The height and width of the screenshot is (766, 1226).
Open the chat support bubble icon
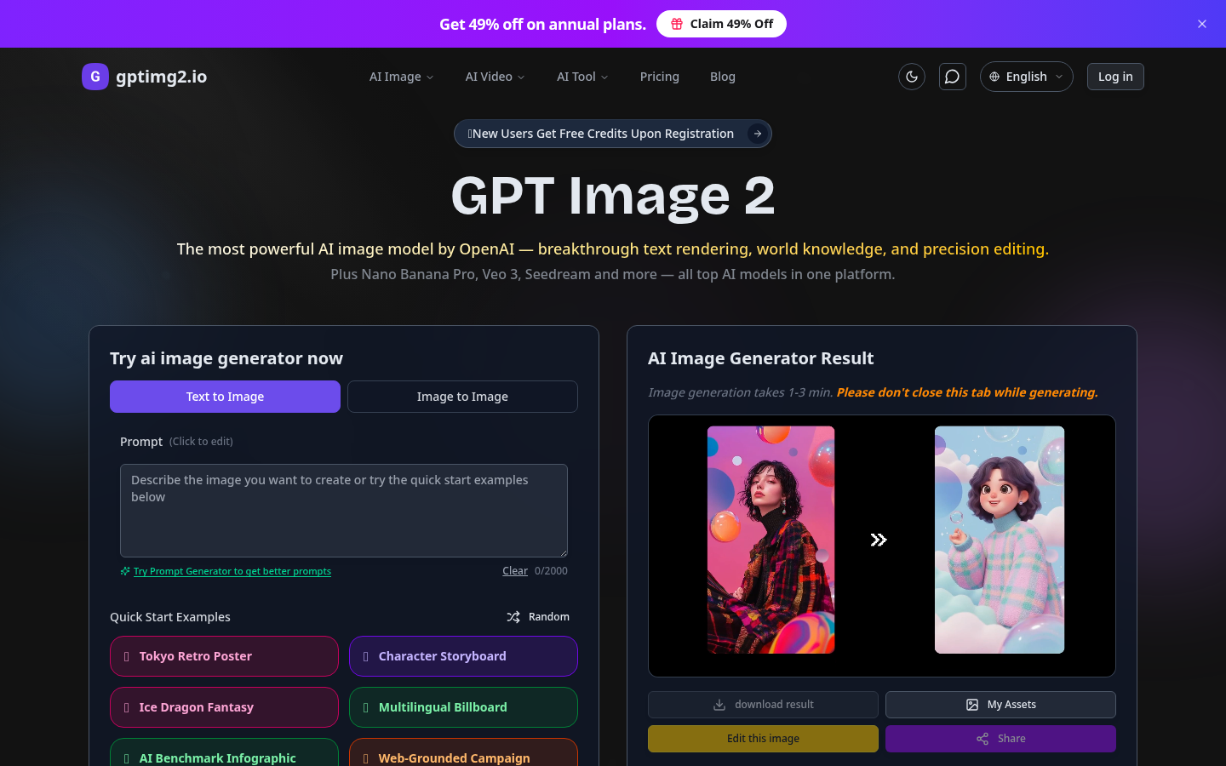point(953,77)
